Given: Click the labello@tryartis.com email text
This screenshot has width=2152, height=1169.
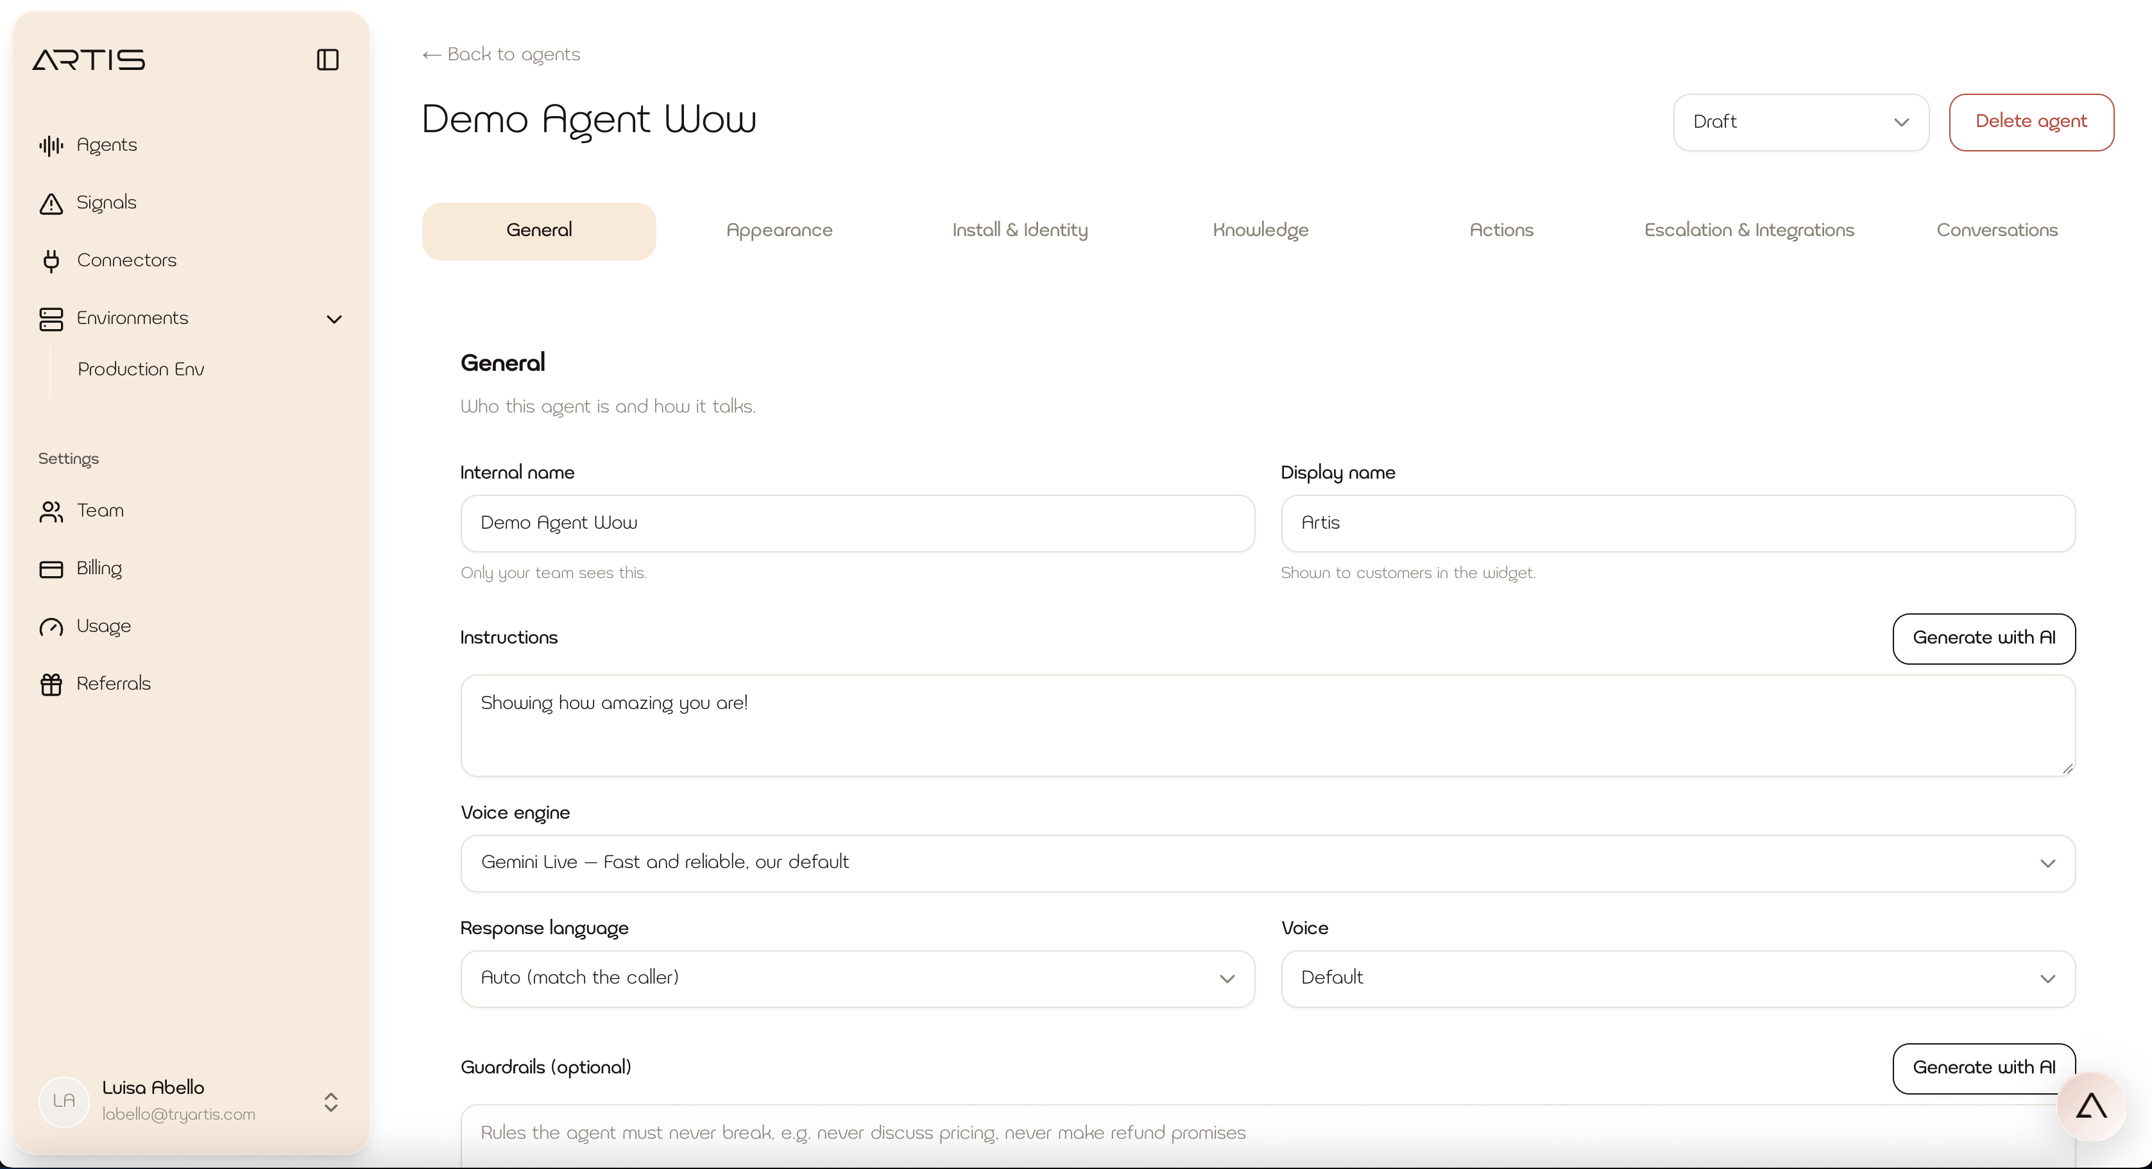Looking at the screenshot, I should (178, 1114).
